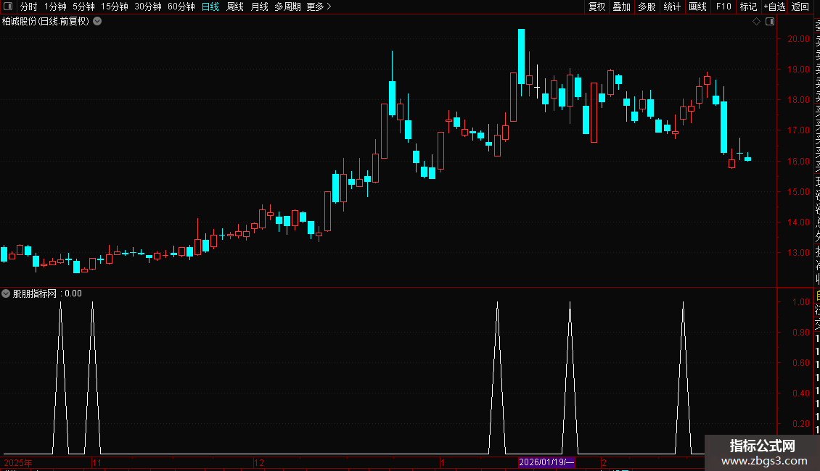The width and height of the screenshot is (820, 471).
Task: Switch to the 周线 weekly chart tab
Action: click(235, 7)
